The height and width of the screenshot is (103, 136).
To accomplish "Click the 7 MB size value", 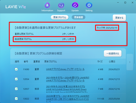I will pyautogui.click(x=101, y=89).
